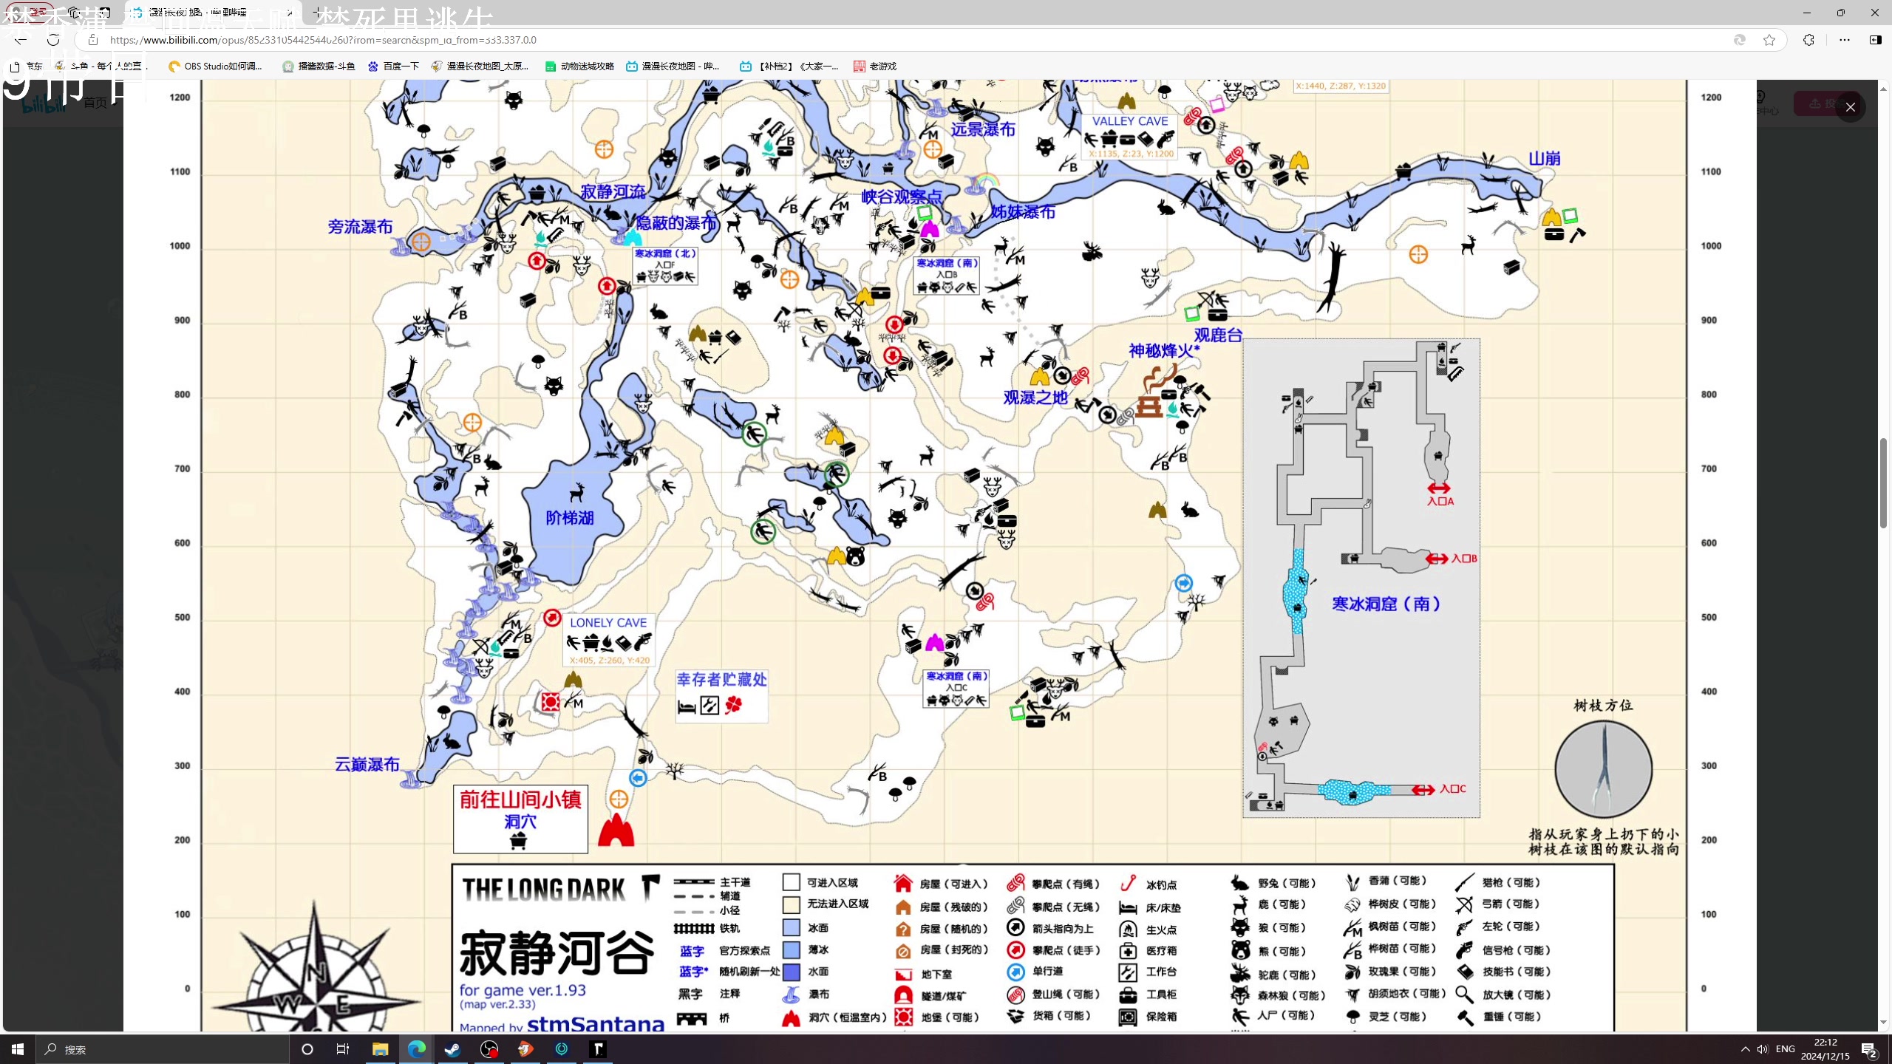
Task: Click the 树枝方位 twig compass circle
Action: click(x=1603, y=769)
